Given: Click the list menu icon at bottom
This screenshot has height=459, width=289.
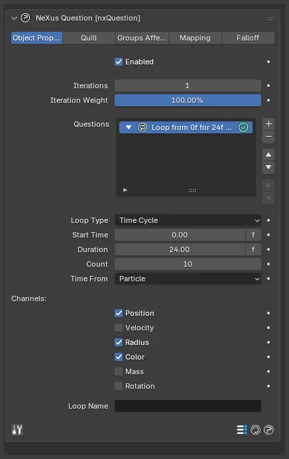Looking at the screenshot, I should coord(242,430).
